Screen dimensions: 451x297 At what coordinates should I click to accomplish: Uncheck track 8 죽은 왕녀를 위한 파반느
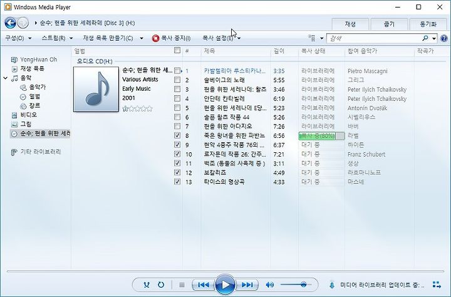tap(177, 135)
